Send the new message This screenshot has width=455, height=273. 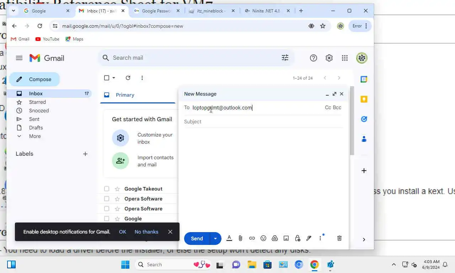click(197, 239)
